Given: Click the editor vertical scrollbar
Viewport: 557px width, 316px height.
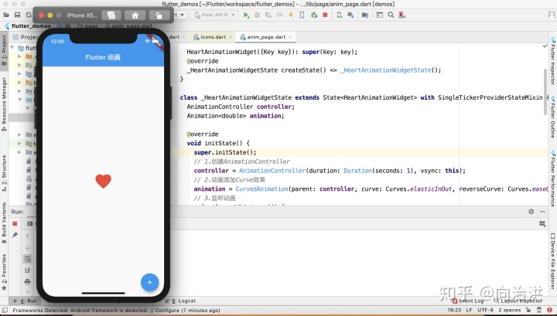Looking at the screenshot, I should [545, 91].
